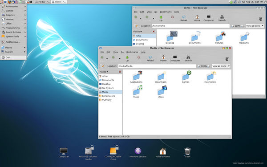Viewport: 267px width, 167px height.
Task: Select Programs folder in richie window
Action: click(244, 38)
